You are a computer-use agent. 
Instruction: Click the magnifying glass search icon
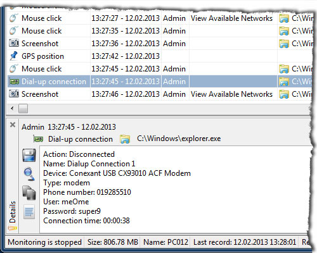point(29,174)
